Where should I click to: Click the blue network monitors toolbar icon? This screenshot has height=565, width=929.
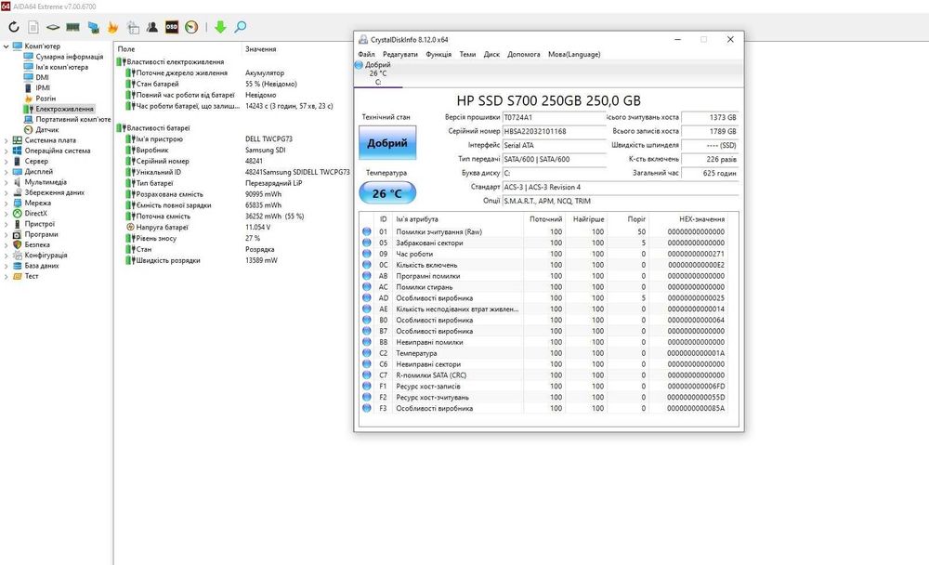93,27
